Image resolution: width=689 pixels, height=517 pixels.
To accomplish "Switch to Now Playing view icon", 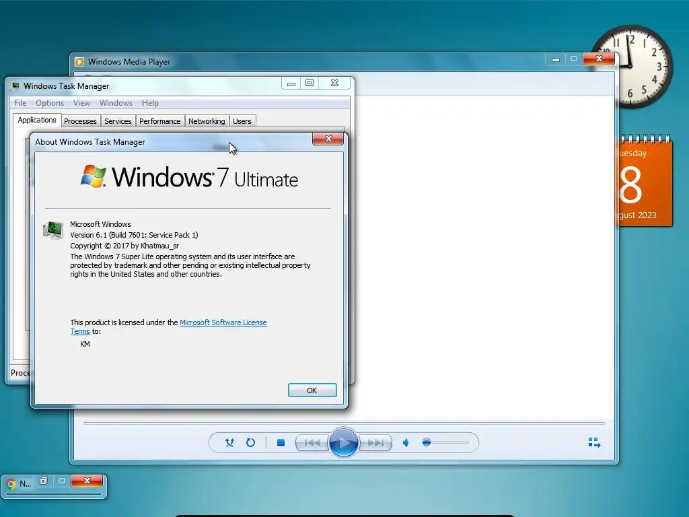I will coord(594,442).
